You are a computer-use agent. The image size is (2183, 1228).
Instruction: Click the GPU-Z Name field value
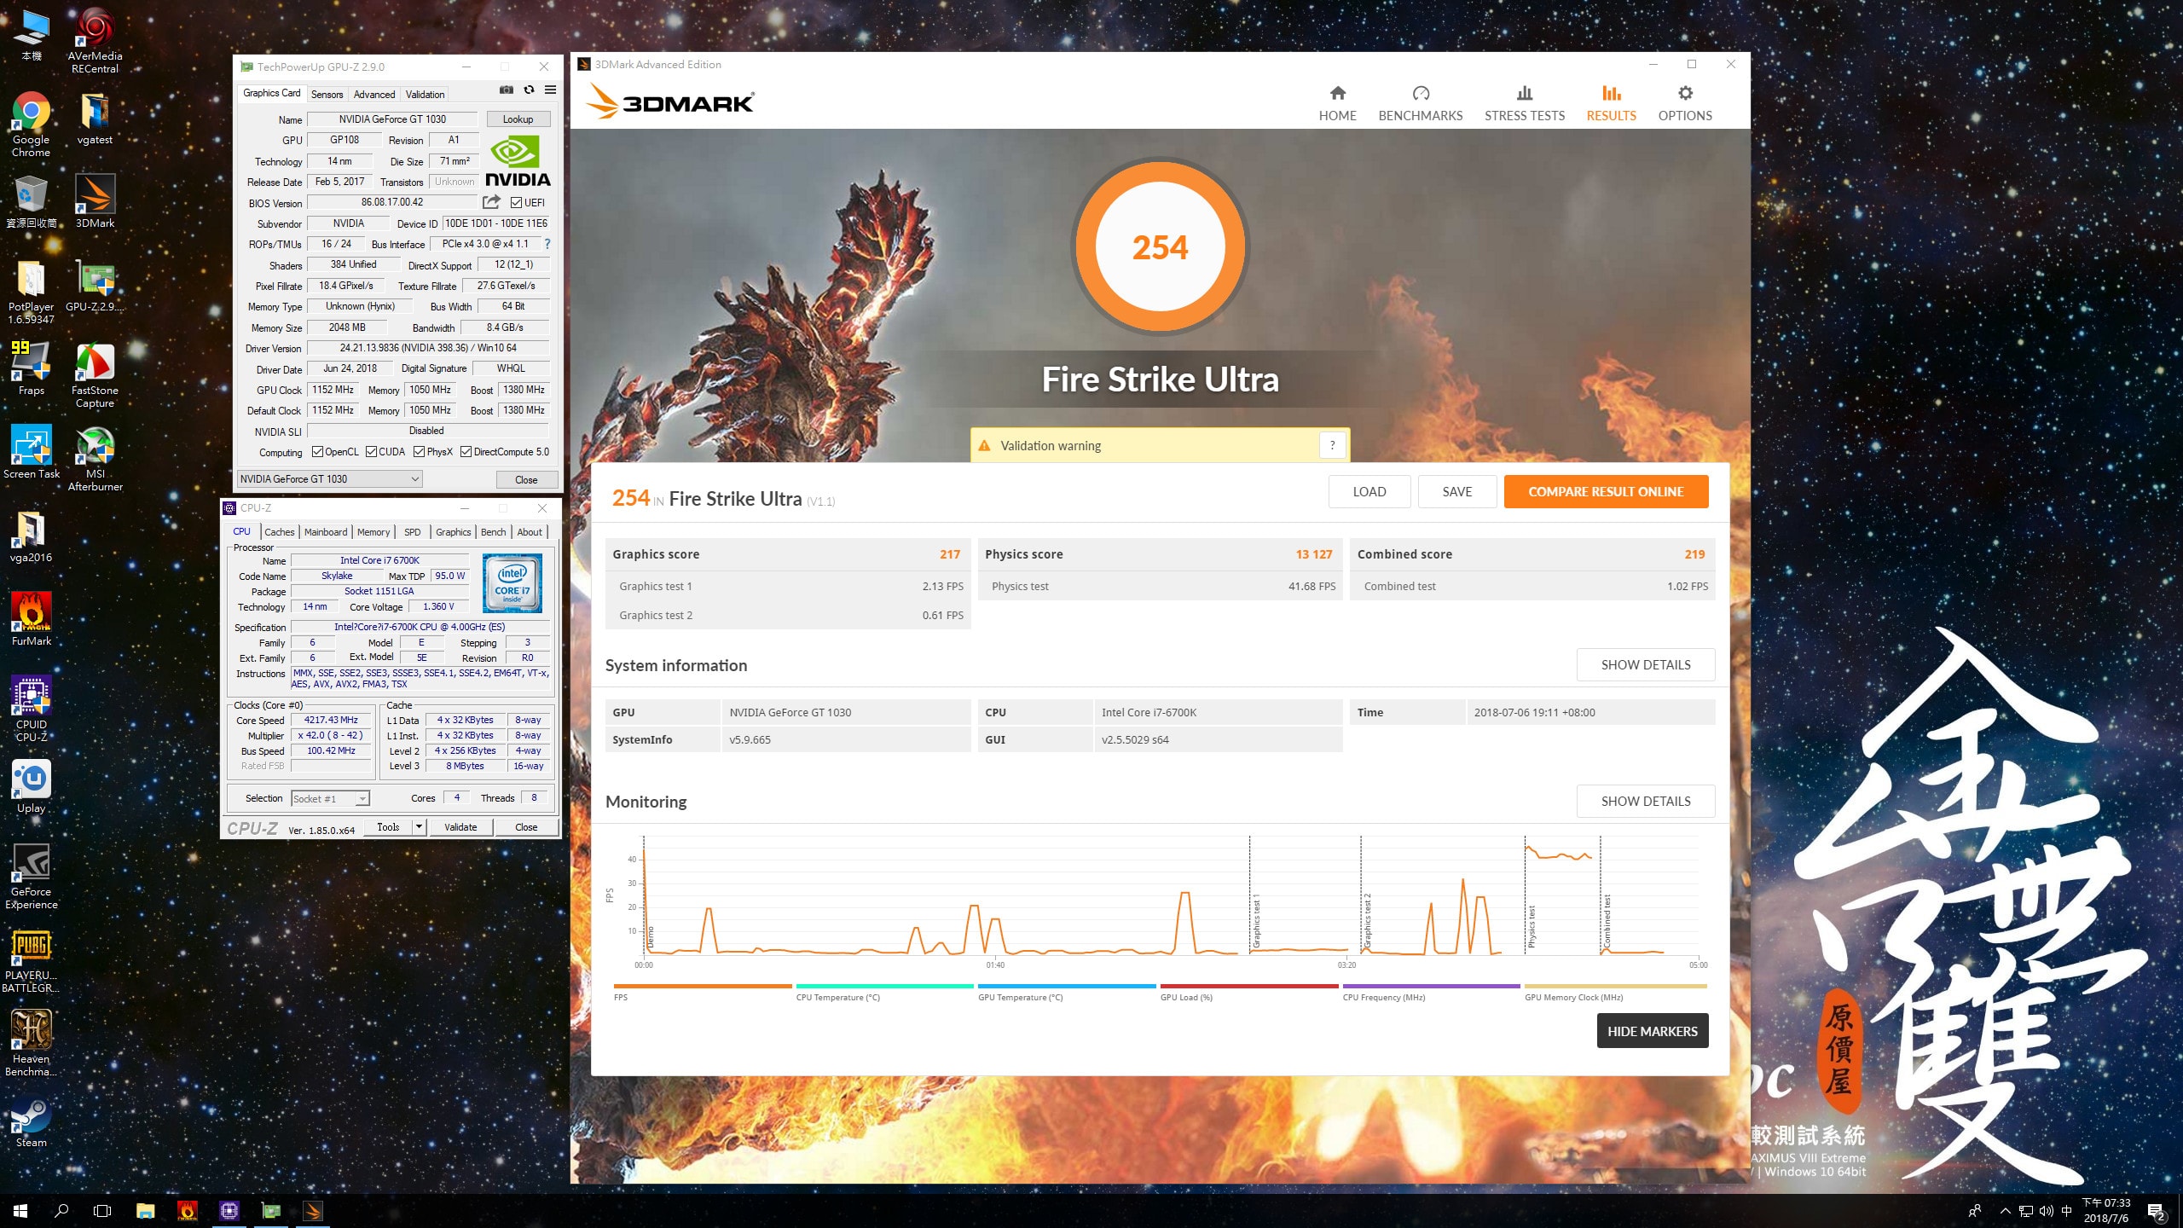pos(392,119)
